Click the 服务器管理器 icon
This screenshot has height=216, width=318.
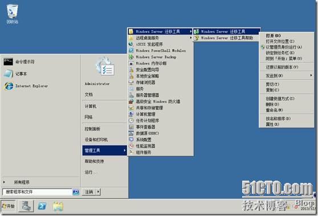click(x=131, y=95)
